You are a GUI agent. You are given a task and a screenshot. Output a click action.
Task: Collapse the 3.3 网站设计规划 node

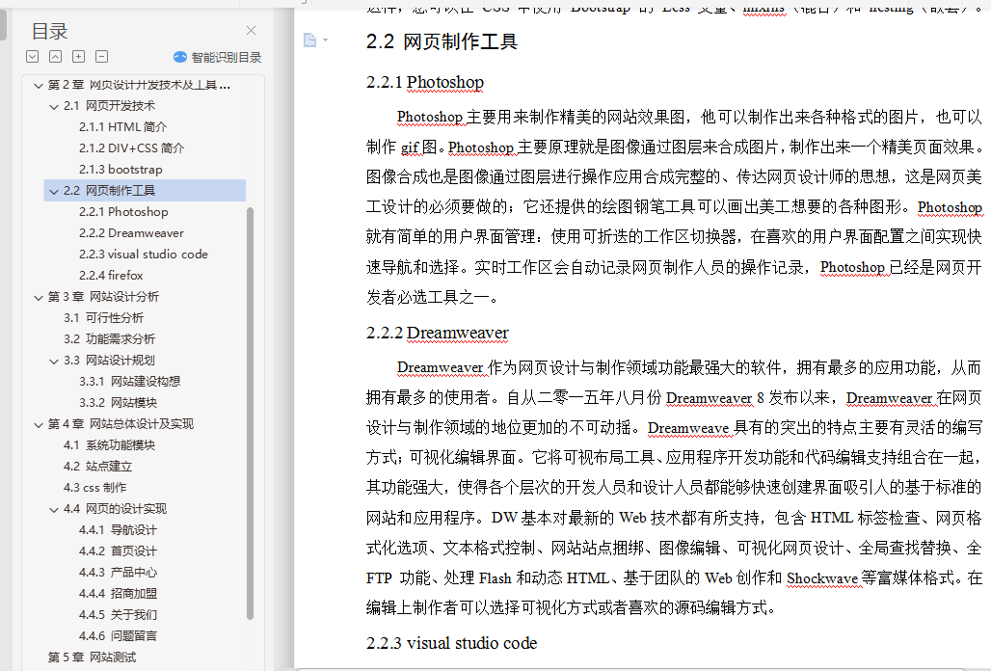(54, 362)
